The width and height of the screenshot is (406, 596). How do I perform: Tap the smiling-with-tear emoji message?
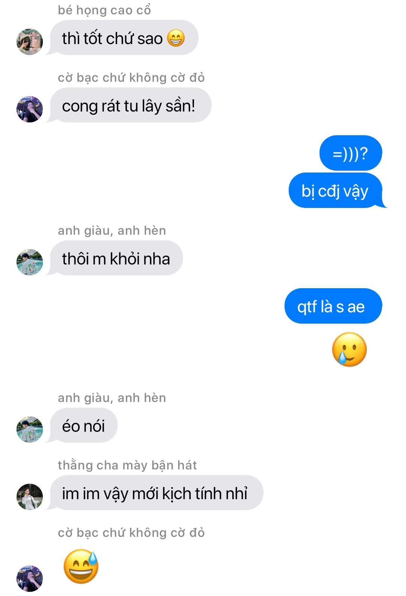[349, 349]
